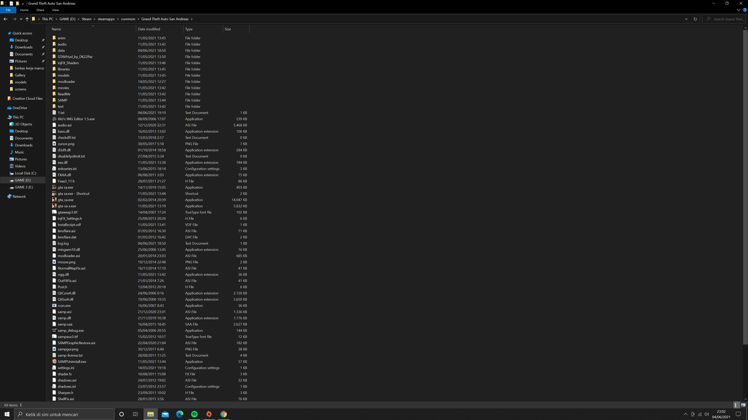Image resolution: width=748 pixels, height=420 pixels.
Task: Navigate to steamapps in the breadcrumb
Action: coord(106,19)
